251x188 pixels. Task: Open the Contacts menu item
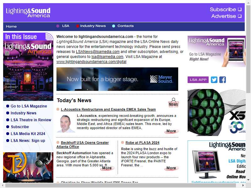pos(125,26)
